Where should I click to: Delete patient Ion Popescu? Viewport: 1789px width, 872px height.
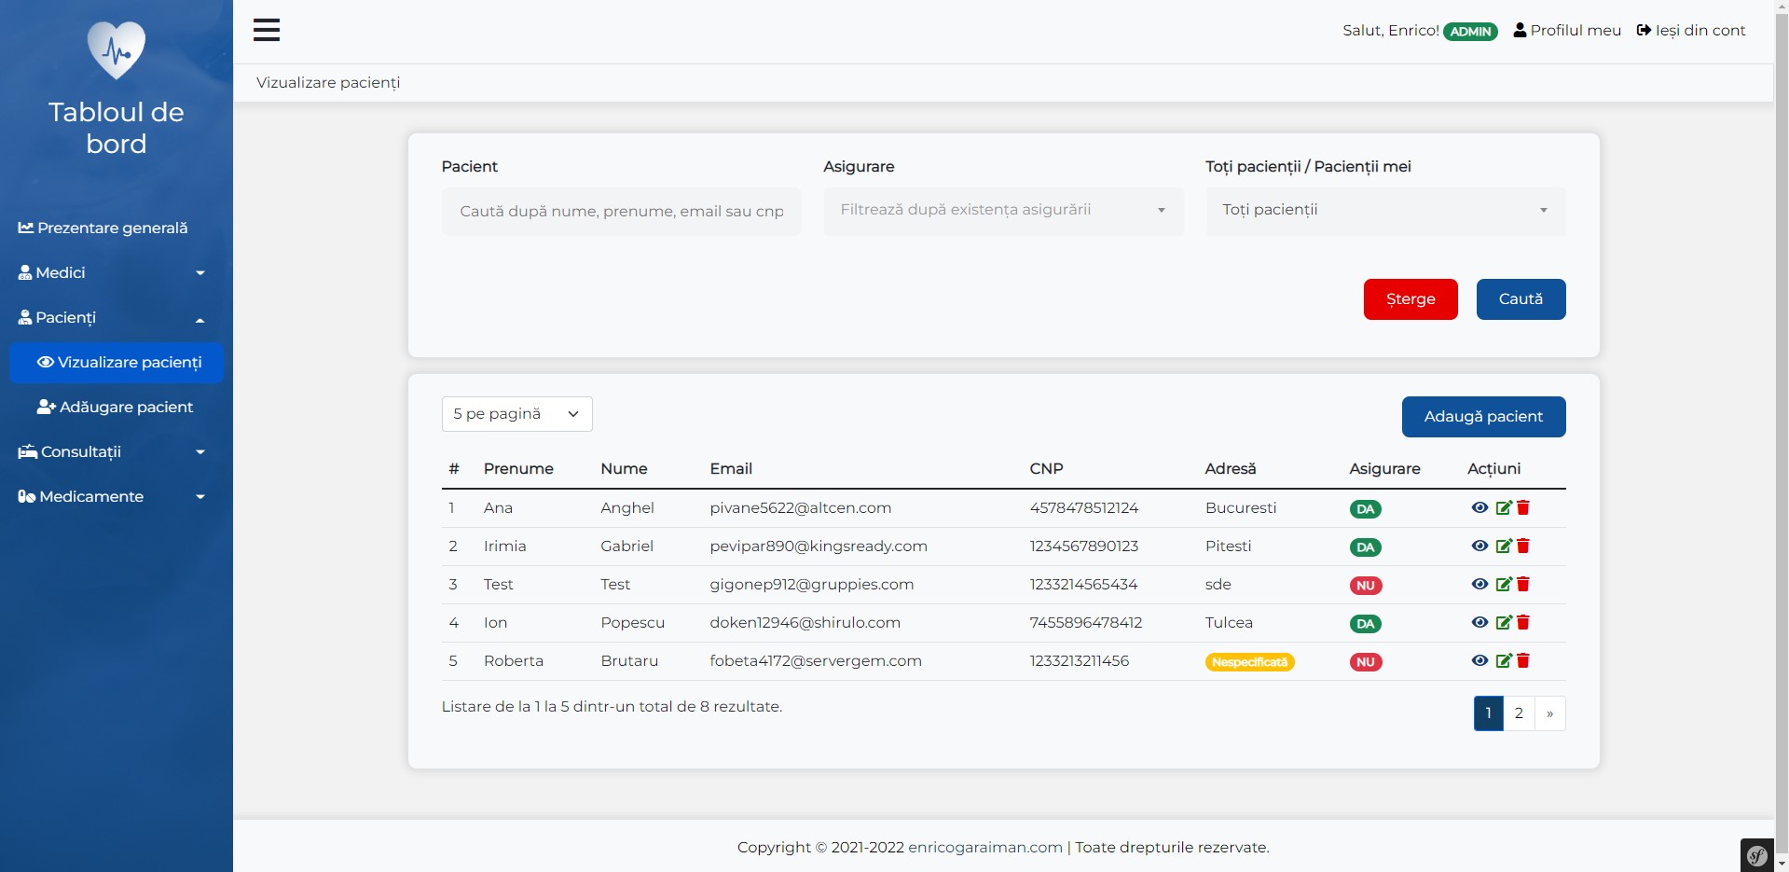(x=1523, y=623)
